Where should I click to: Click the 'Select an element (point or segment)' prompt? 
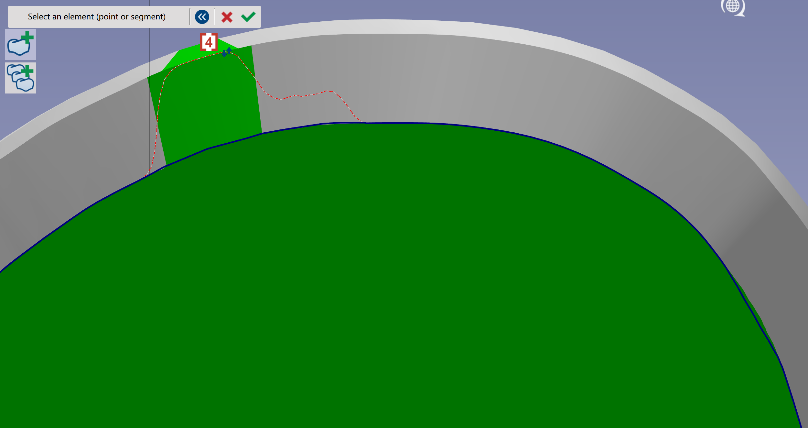97,17
